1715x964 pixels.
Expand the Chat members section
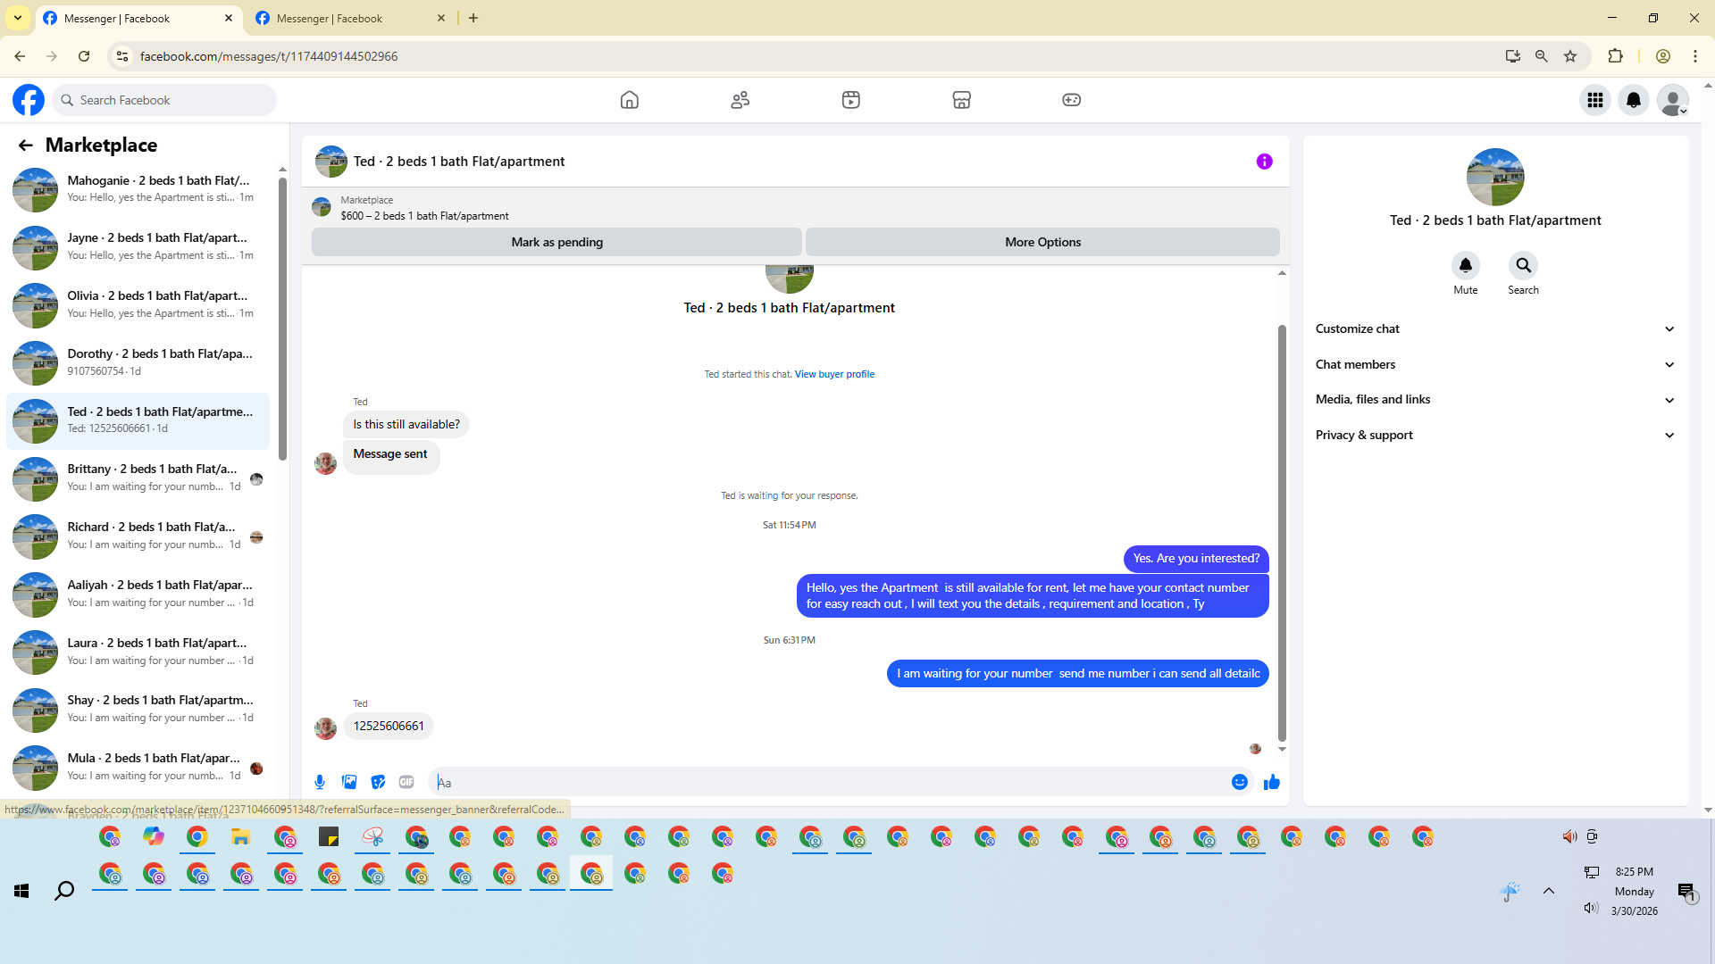[x=1493, y=364]
